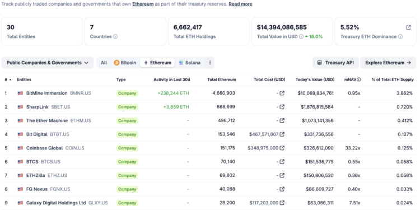Click info icon next to Countries
This screenshot has width=420, height=210.
coord(115,36)
